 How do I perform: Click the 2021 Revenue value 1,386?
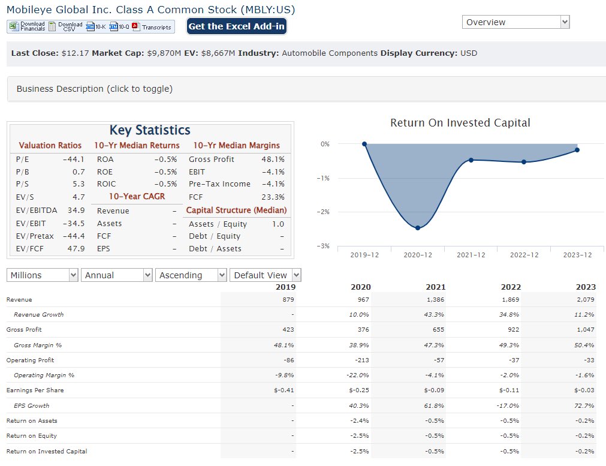[436, 299]
